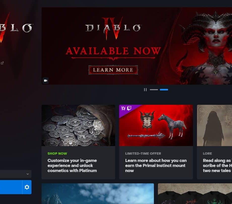Image resolution: width=232 pixels, height=204 pixels.
Task: Open game settings with the gear icon
Action: click(27, 187)
